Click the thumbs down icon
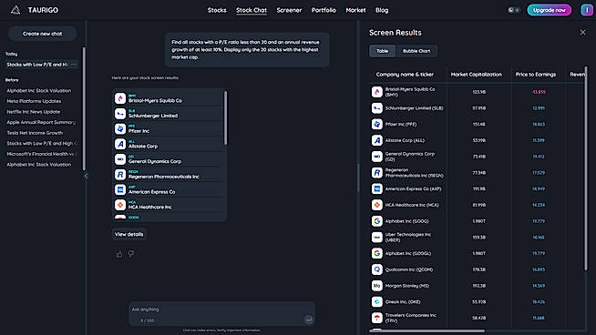Screen dimensions: 596x335 click(130, 253)
